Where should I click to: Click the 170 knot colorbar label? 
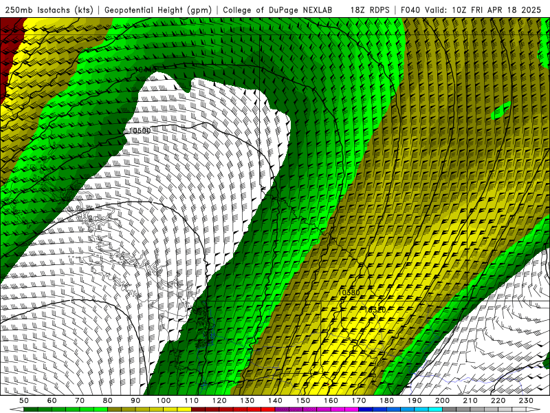(x=359, y=401)
